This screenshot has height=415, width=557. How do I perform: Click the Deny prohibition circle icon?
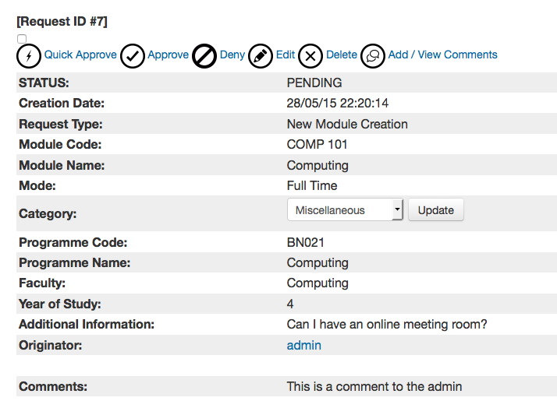tap(204, 56)
